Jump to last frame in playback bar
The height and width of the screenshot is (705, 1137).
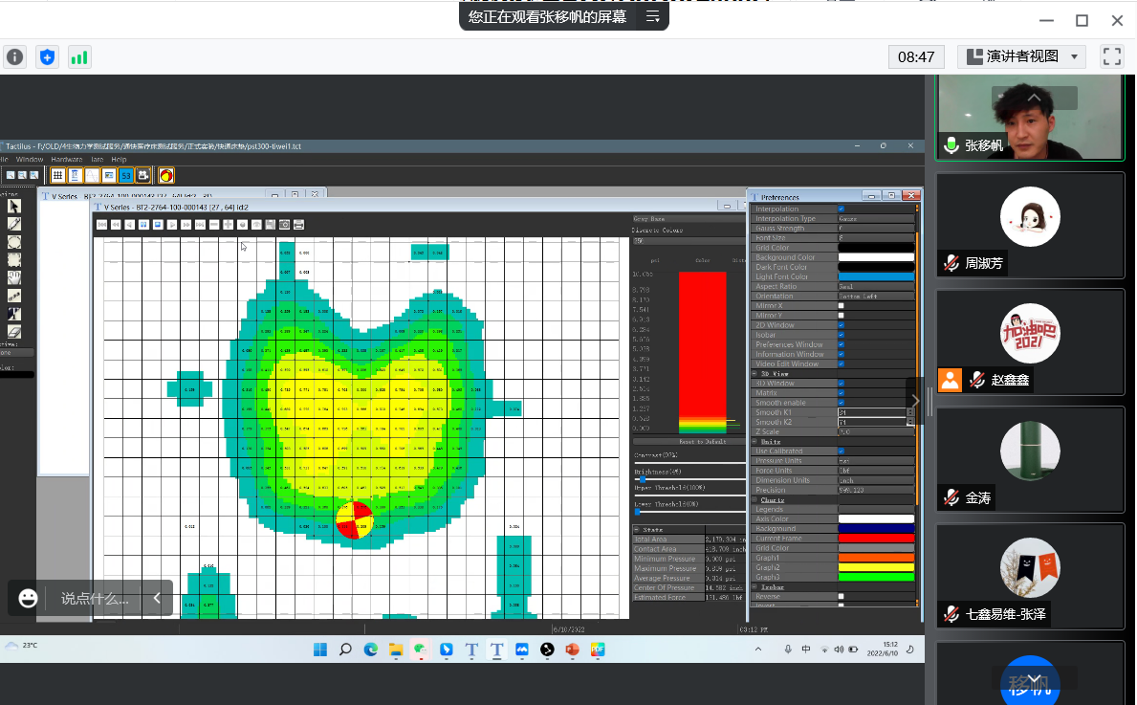(200, 225)
